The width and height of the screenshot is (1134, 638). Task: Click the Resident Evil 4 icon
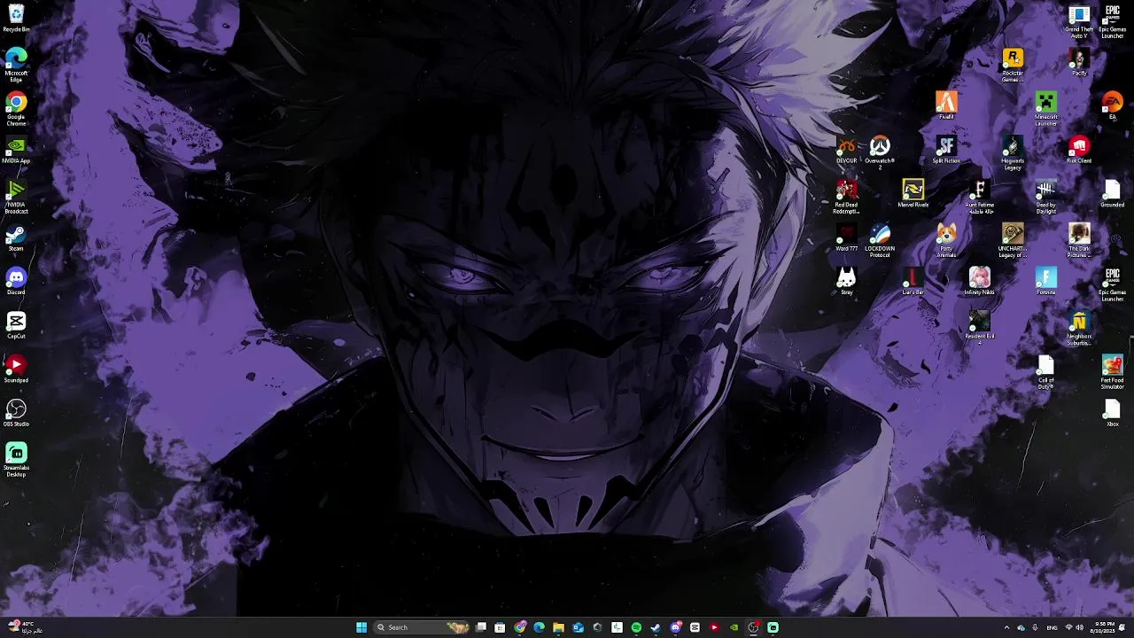(x=980, y=328)
